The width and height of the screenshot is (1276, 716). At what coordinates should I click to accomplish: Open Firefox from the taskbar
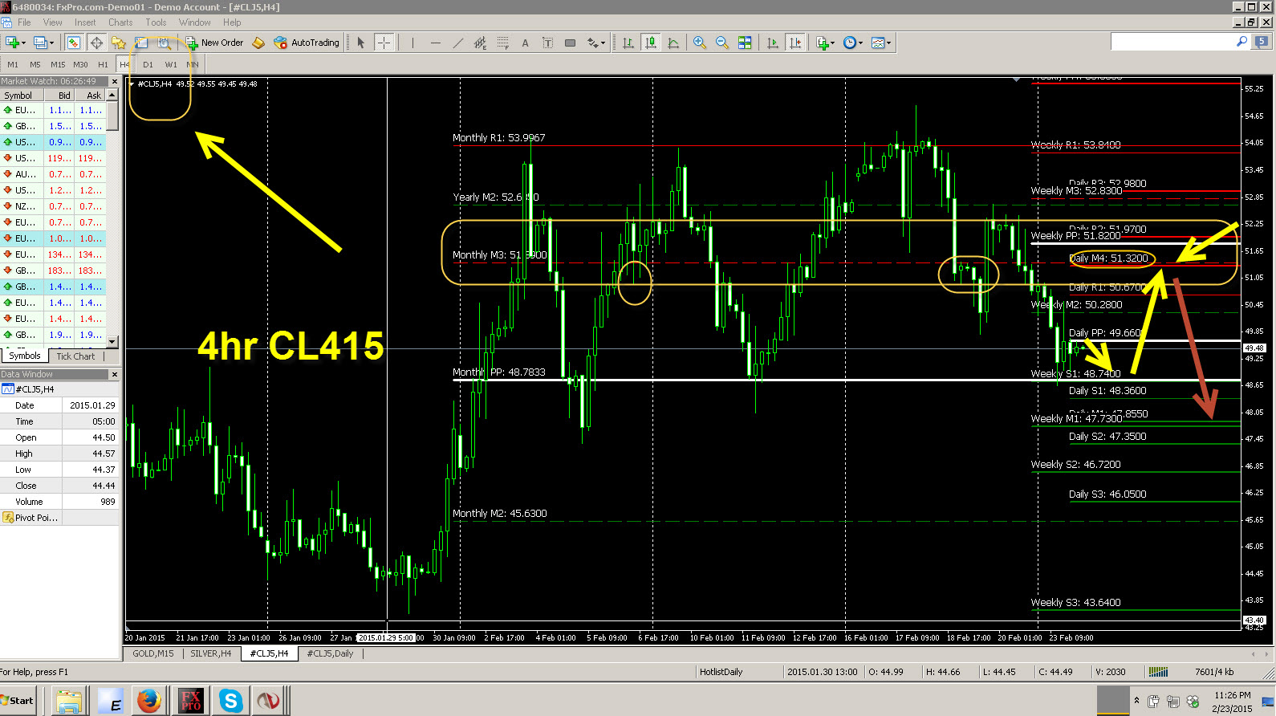(x=148, y=701)
